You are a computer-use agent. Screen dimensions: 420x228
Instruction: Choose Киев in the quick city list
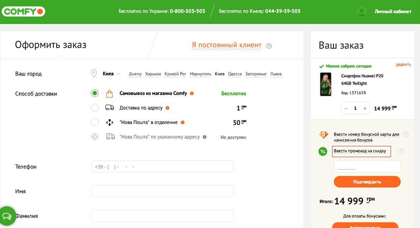pos(220,74)
